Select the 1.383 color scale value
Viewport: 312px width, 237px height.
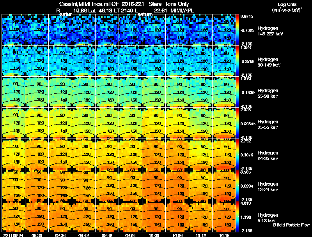[x=246, y=47]
